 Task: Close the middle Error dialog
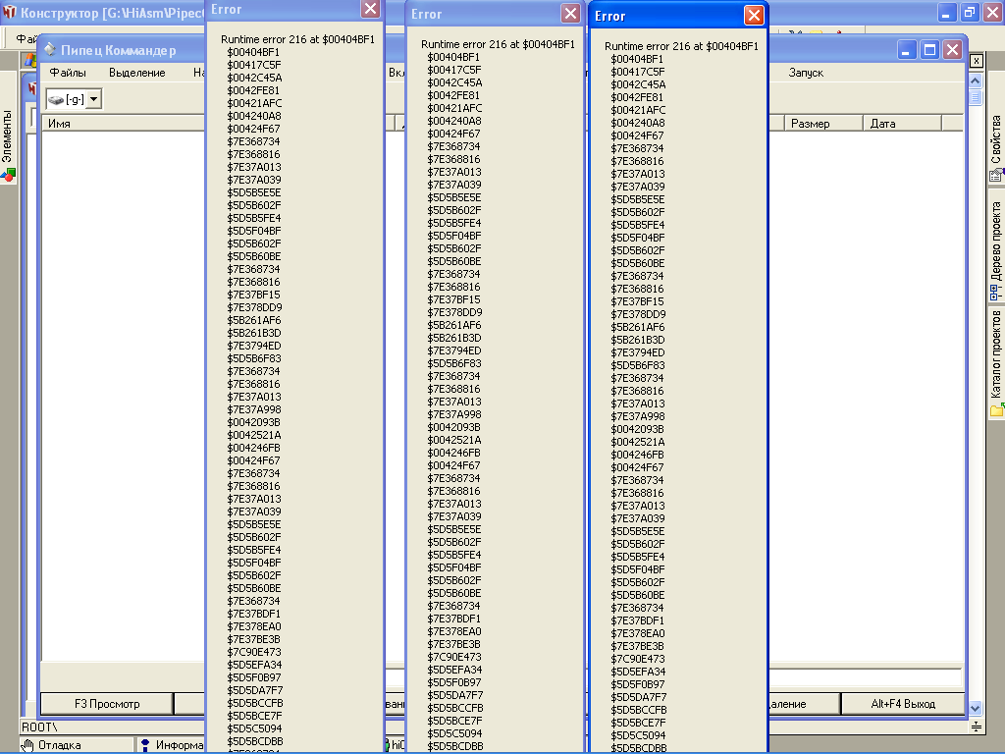pyautogui.click(x=570, y=14)
